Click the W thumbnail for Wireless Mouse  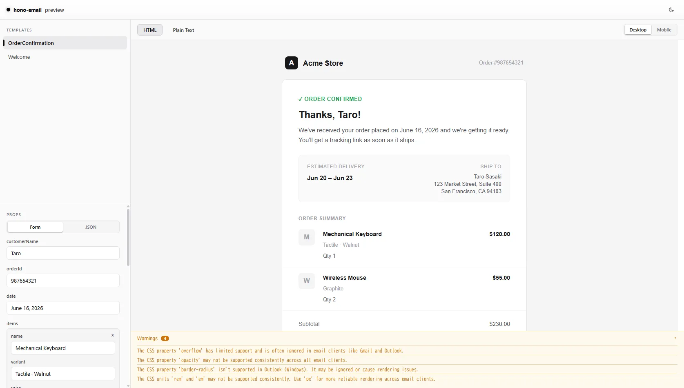click(307, 281)
